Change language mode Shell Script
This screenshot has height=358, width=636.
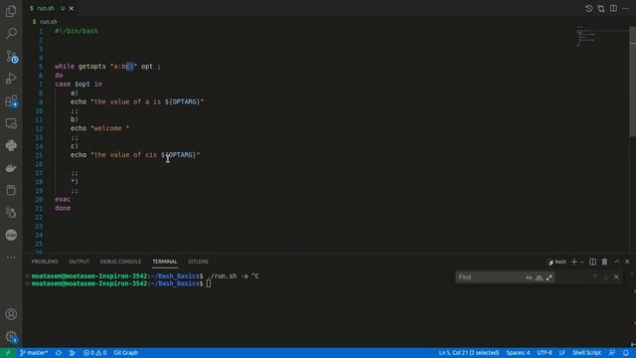click(586, 353)
